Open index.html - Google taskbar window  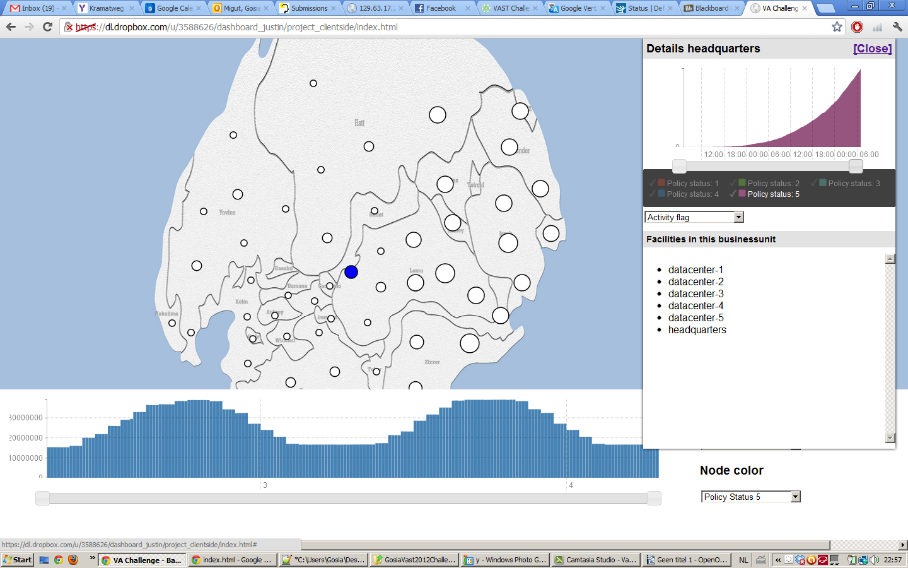[233, 560]
